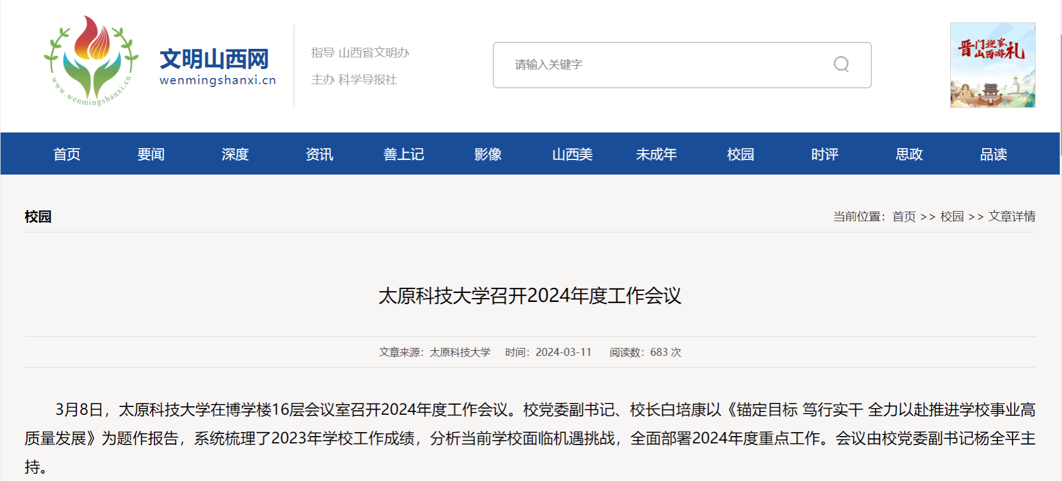Switch to the 时评 section
Viewport: 1062px width, 481px height.
click(825, 154)
